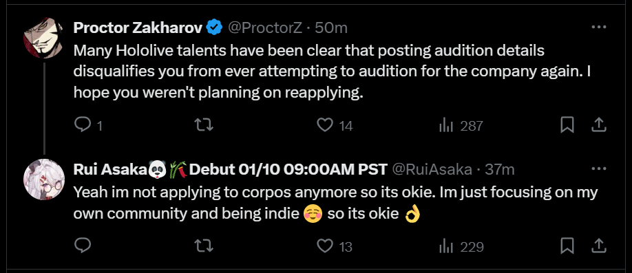Open Proctor Zakharov's profile picture
Viewport: 632px width, 273px height.
tap(43, 39)
